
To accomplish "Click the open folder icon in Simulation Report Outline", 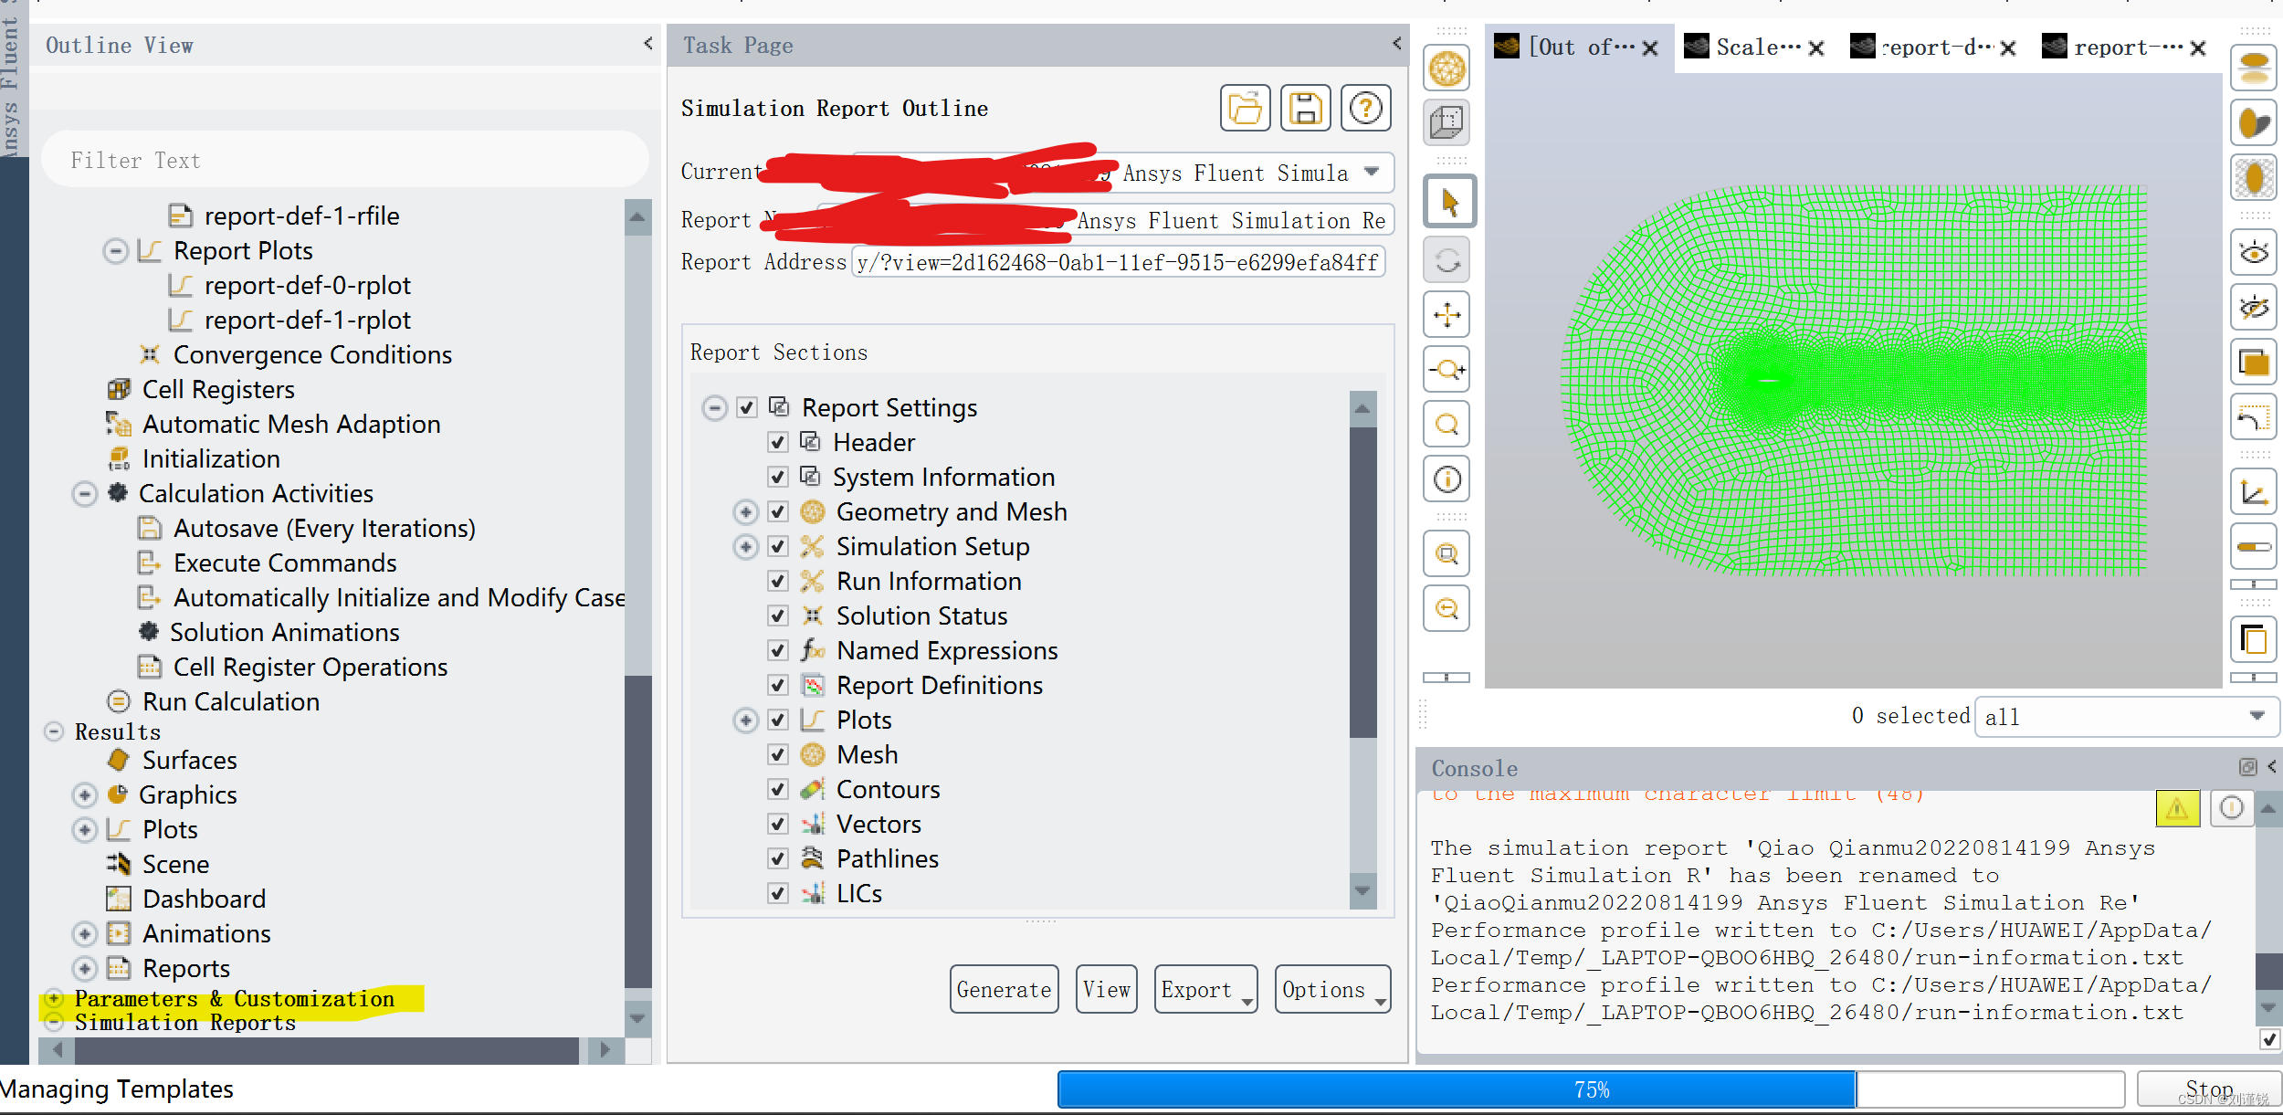I will pyautogui.click(x=1245, y=109).
